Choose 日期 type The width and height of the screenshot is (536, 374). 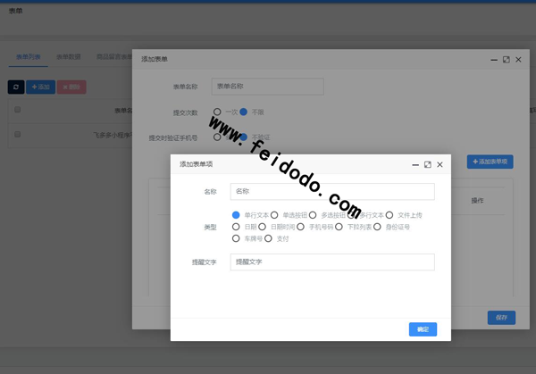coord(236,227)
